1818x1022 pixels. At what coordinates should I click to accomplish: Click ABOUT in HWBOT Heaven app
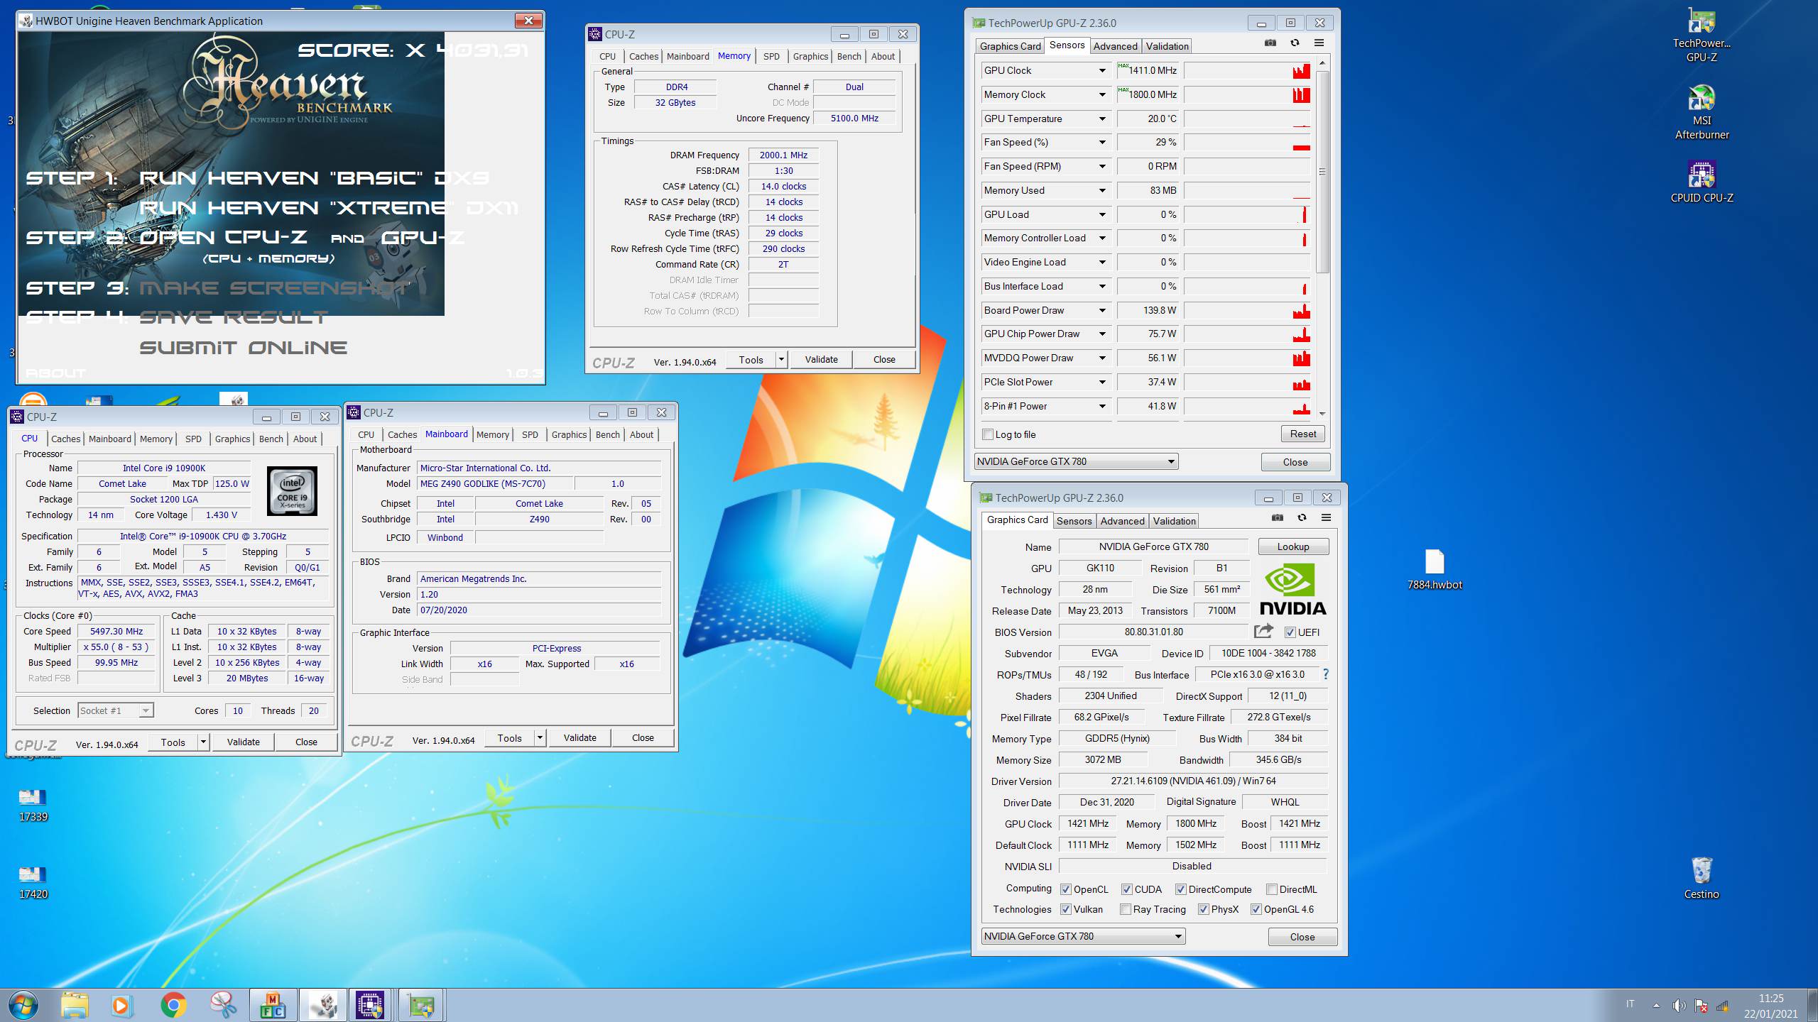click(55, 373)
